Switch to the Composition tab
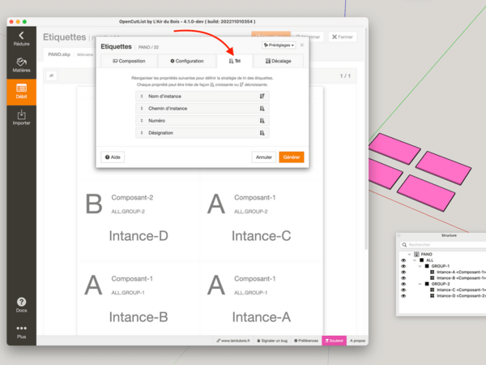This screenshot has width=486, height=365. (x=129, y=61)
